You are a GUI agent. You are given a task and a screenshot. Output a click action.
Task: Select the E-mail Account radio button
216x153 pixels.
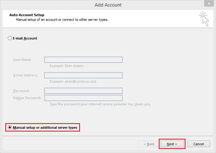point(10,38)
